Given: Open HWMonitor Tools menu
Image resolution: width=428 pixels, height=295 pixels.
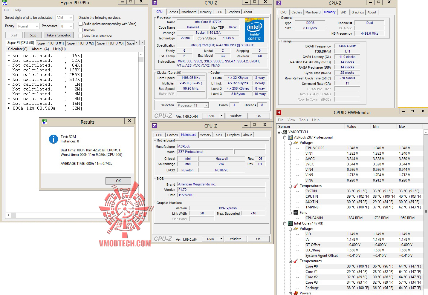Looking at the screenshot, I should (303, 120).
